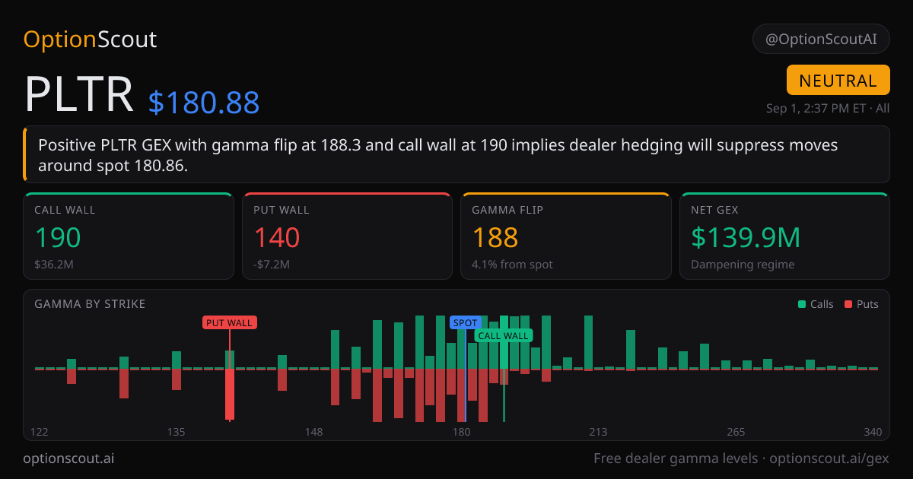913x479 pixels.
Task: Click the OptionScout logo
Action: pyautogui.click(x=91, y=40)
